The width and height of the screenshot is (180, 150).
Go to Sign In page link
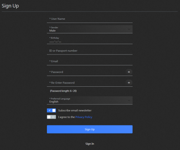coord(90,144)
